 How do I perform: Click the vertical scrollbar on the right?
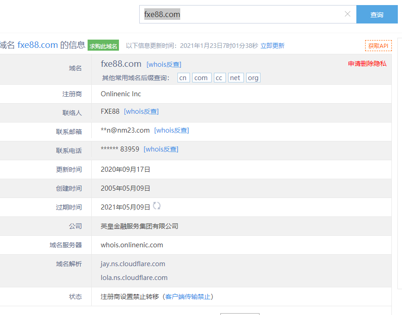[400, 161]
